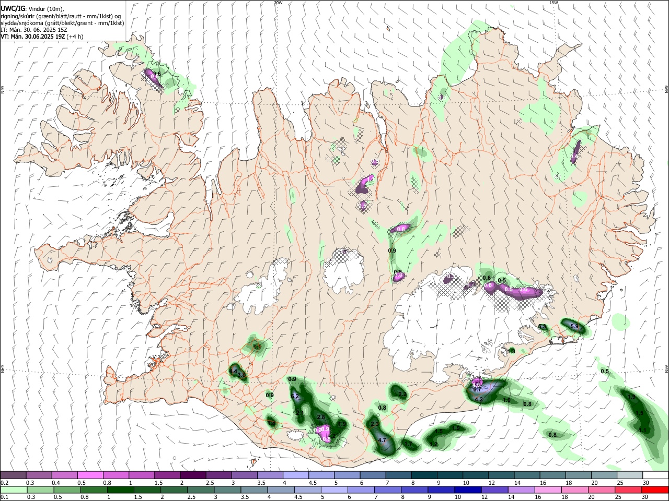Pick the light lavender 4 snow legend swatch

296,475
